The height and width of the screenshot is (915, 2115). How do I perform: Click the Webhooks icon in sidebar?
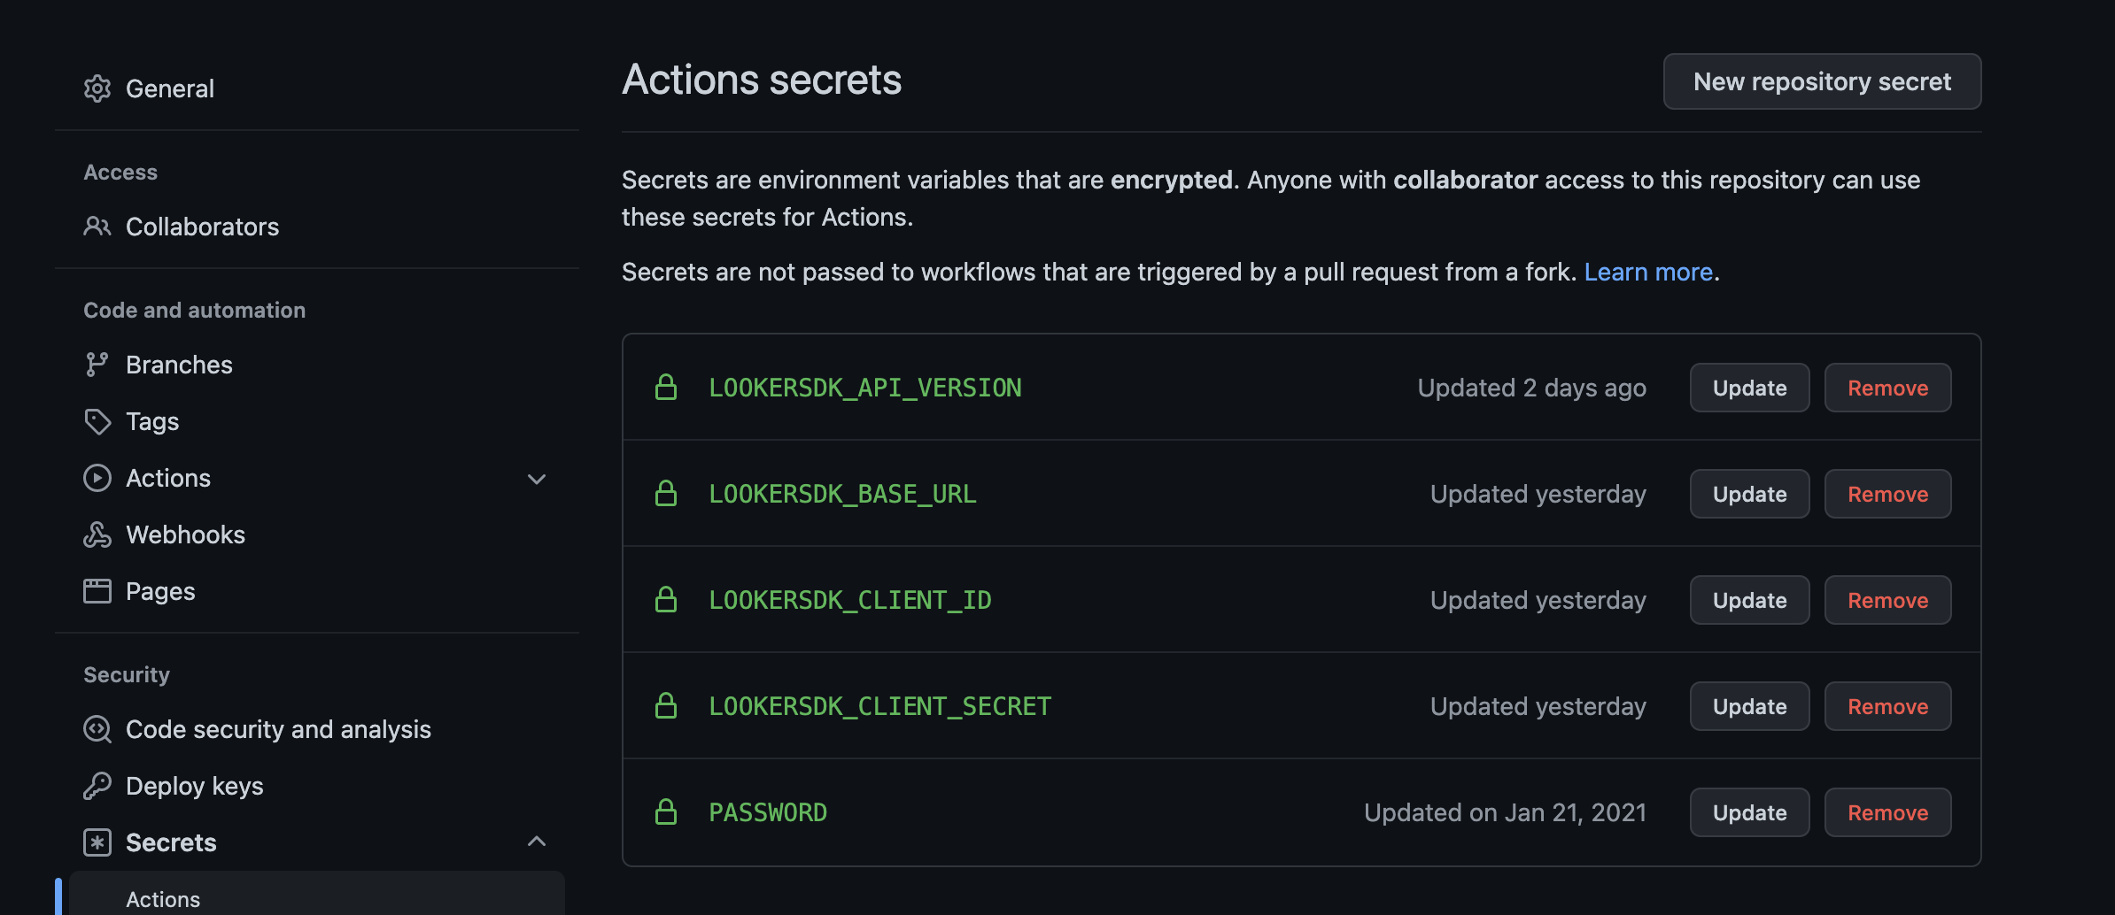pos(97,534)
